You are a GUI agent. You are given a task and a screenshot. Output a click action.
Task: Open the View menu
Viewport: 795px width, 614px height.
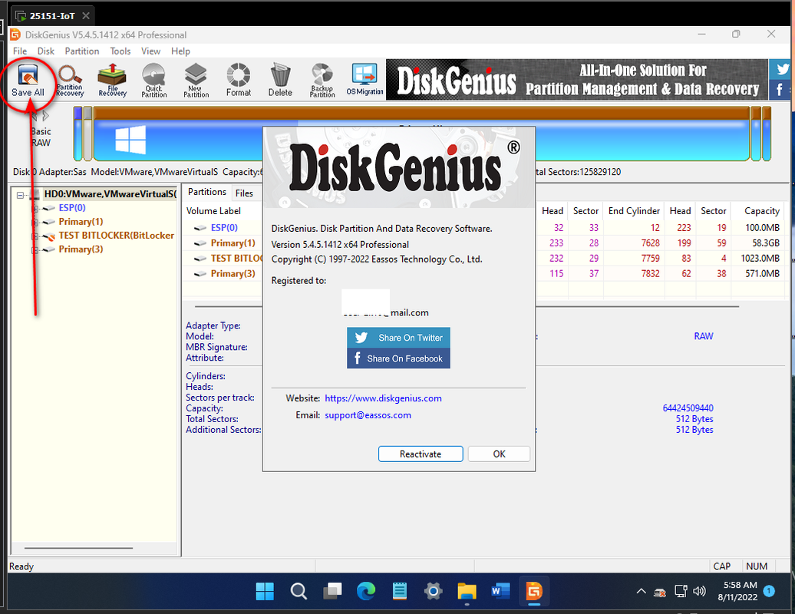pyautogui.click(x=150, y=51)
